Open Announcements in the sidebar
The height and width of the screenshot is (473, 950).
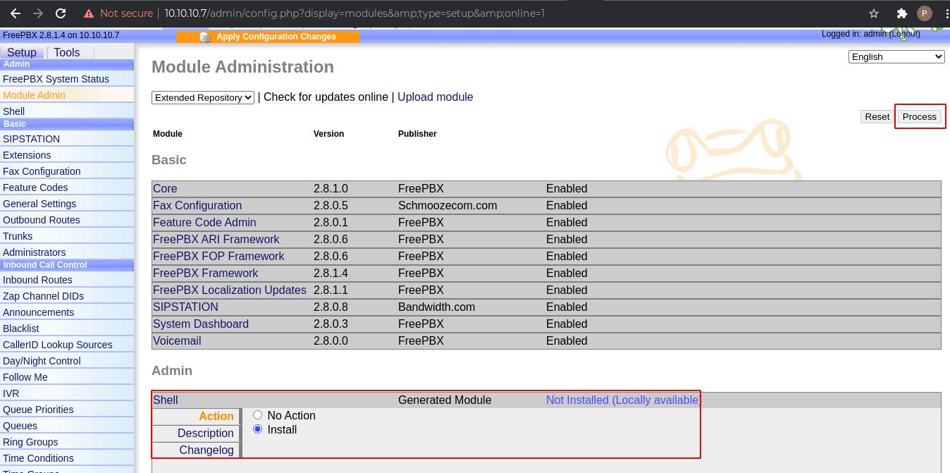[66, 312]
